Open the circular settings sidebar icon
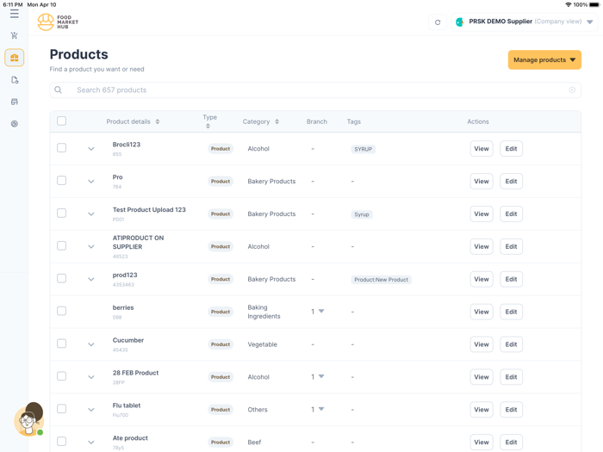Image resolution: width=603 pixels, height=452 pixels. [15, 124]
